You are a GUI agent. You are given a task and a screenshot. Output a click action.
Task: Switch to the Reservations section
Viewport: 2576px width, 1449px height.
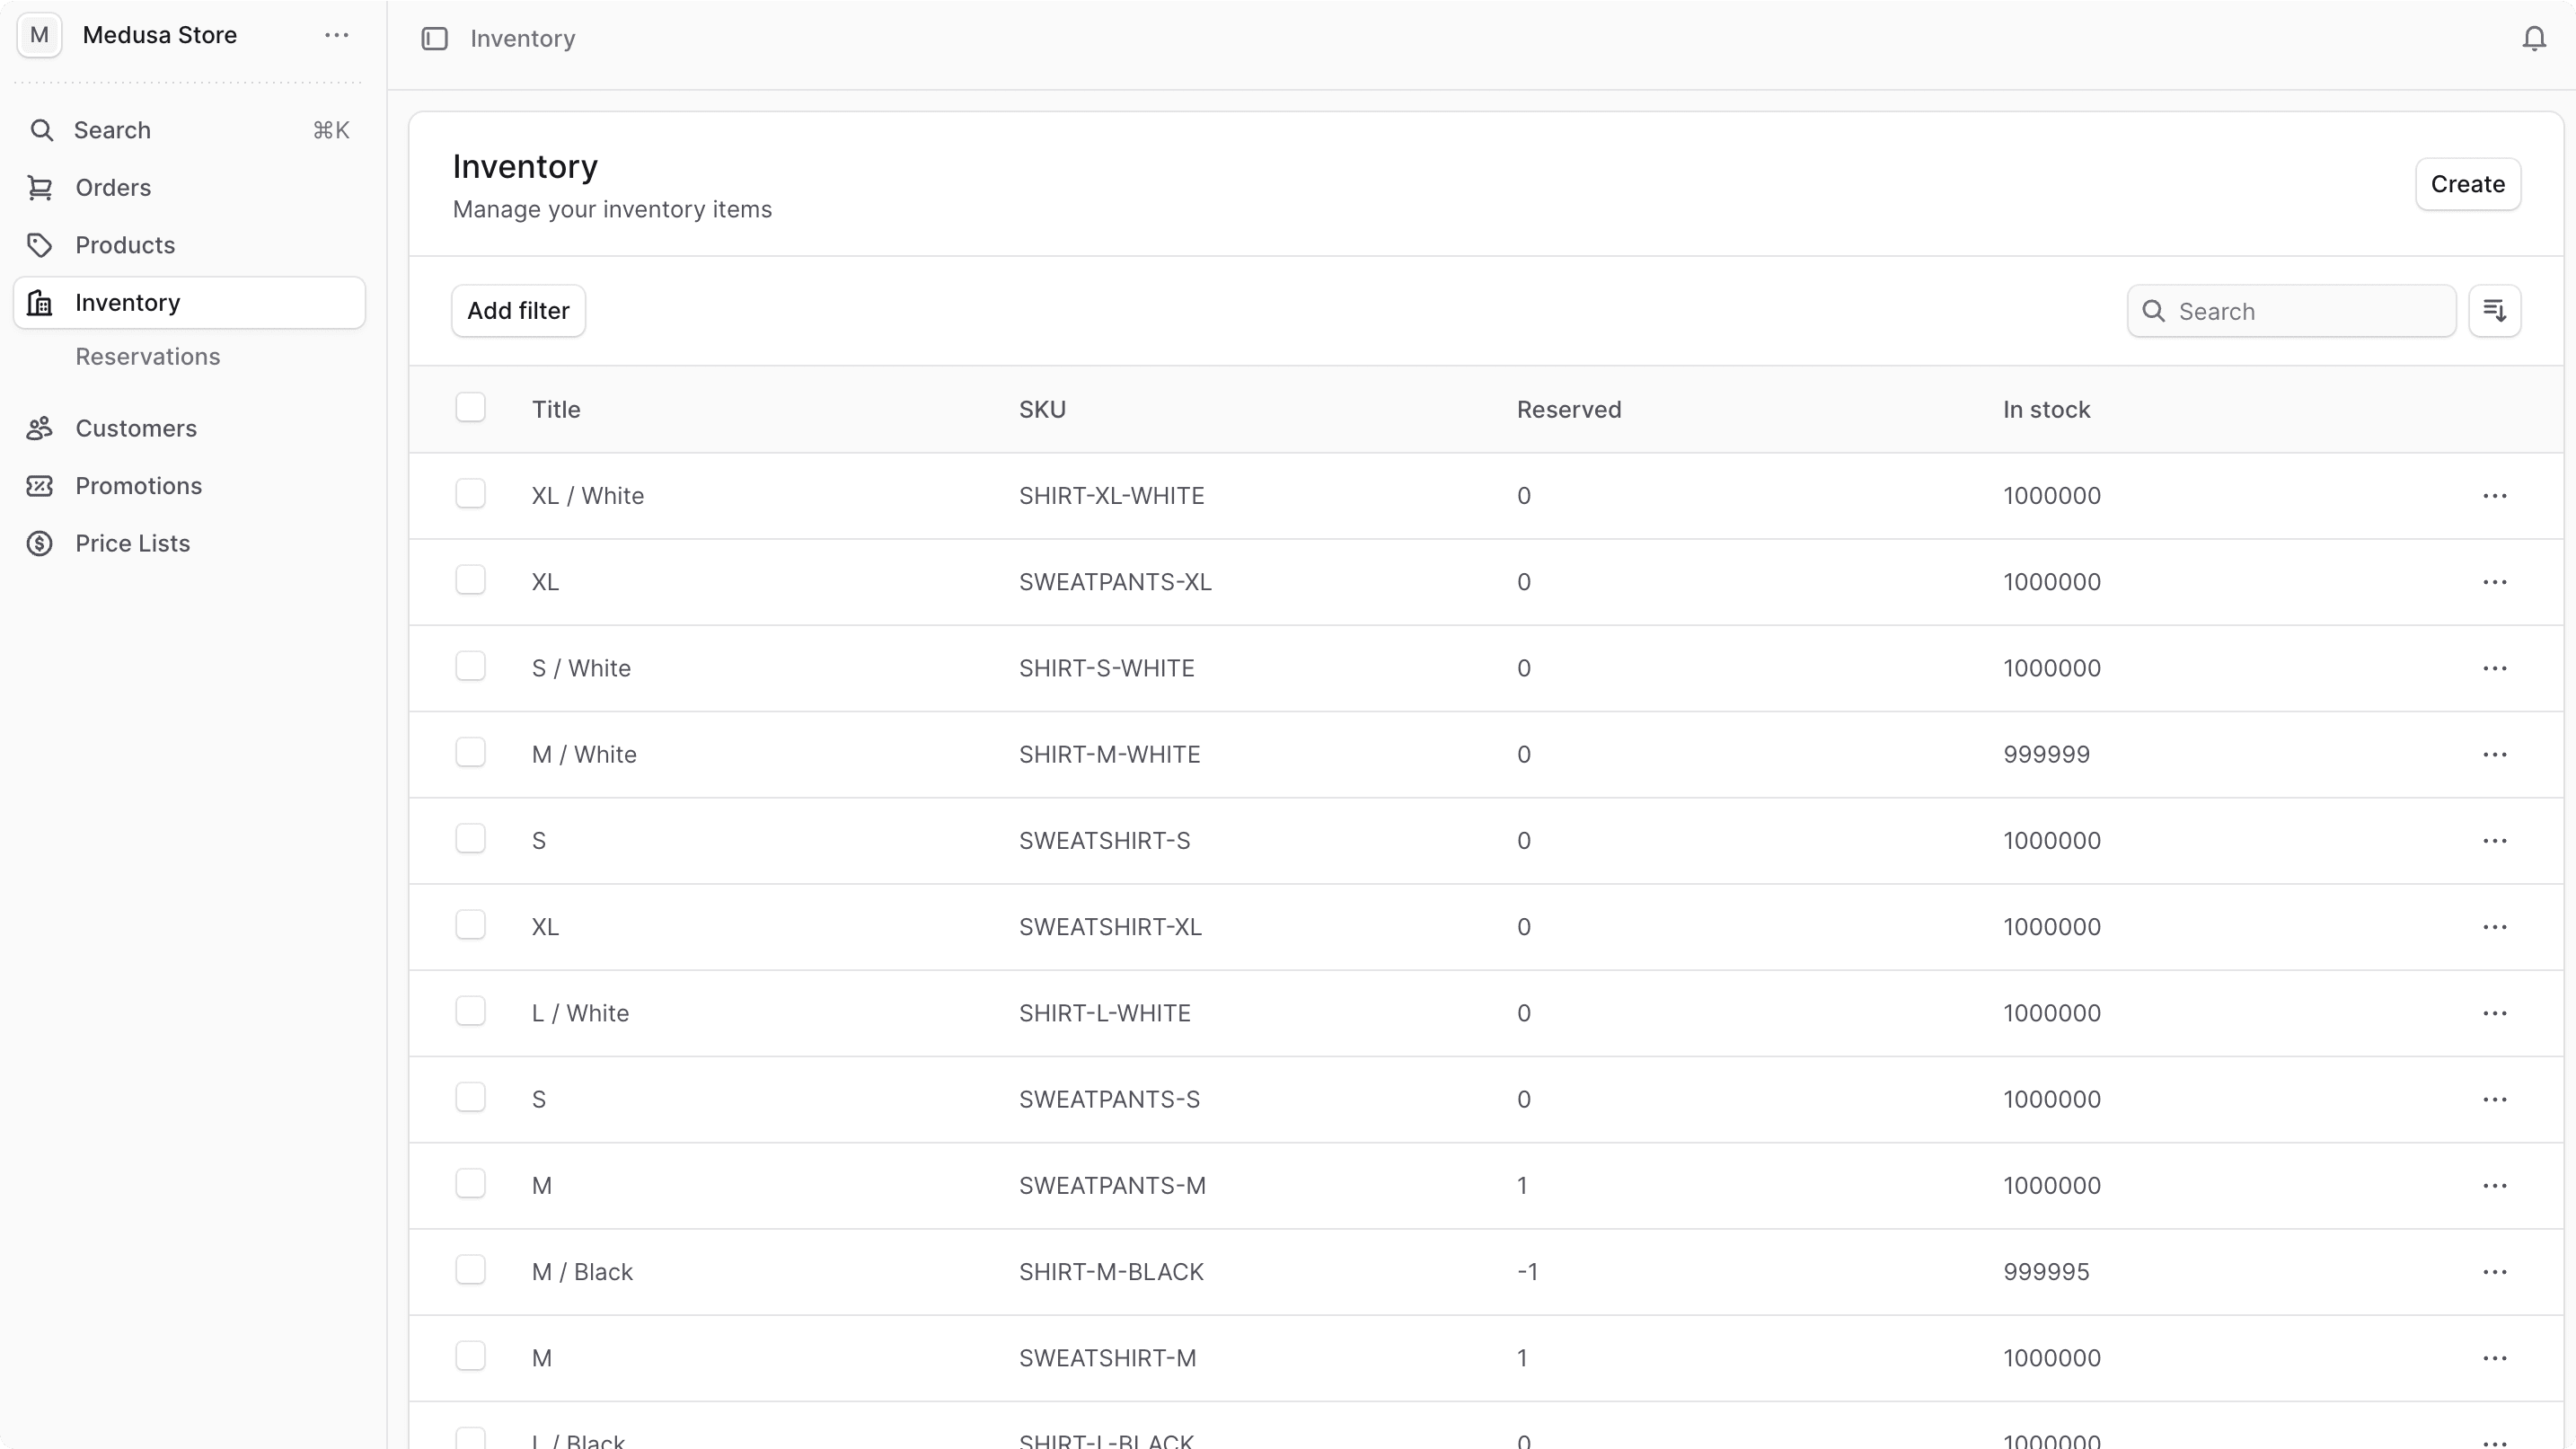point(148,356)
